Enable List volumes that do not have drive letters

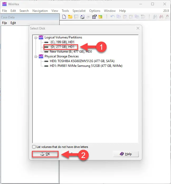34,147
